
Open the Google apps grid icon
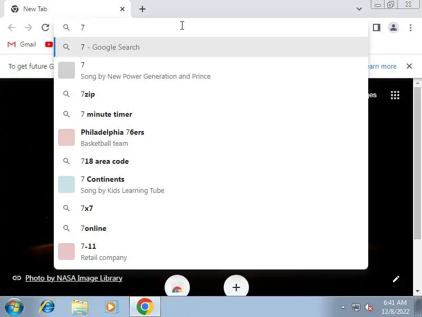395,95
